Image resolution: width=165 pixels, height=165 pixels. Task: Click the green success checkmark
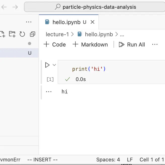tap(68, 79)
